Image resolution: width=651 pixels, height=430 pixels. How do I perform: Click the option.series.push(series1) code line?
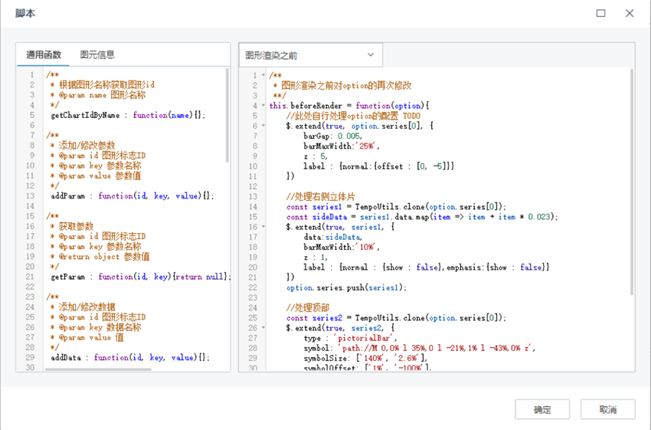tap(346, 287)
